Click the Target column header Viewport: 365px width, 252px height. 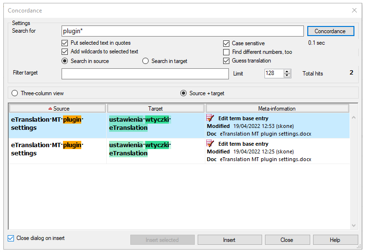click(155, 108)
